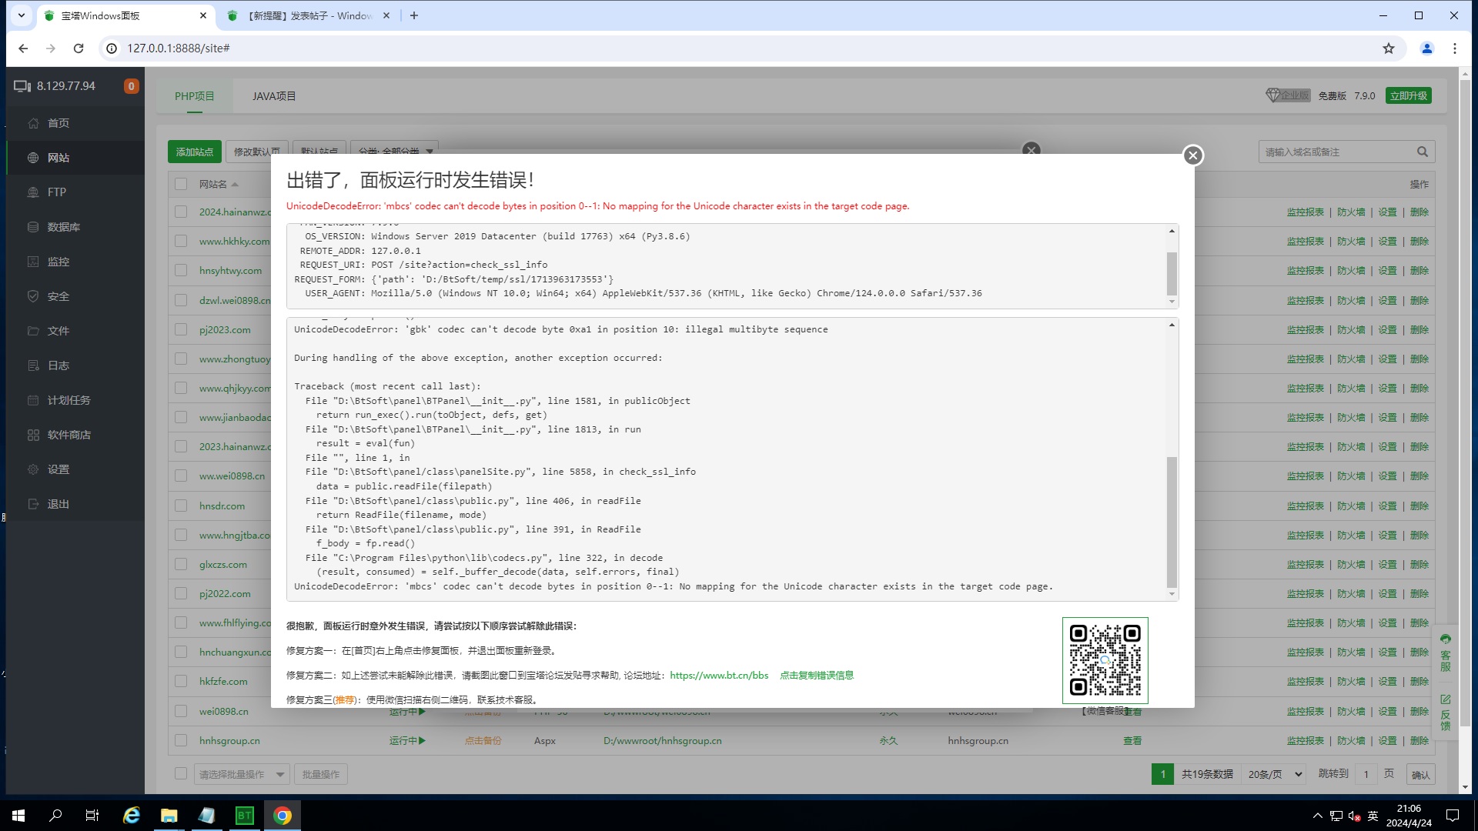The image size is (1478, 831).
Task: Click the browser address bar URL
Action: coord(179,48)
